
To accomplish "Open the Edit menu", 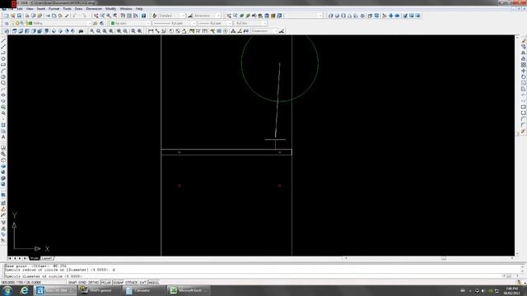I will tap(20, 9).
